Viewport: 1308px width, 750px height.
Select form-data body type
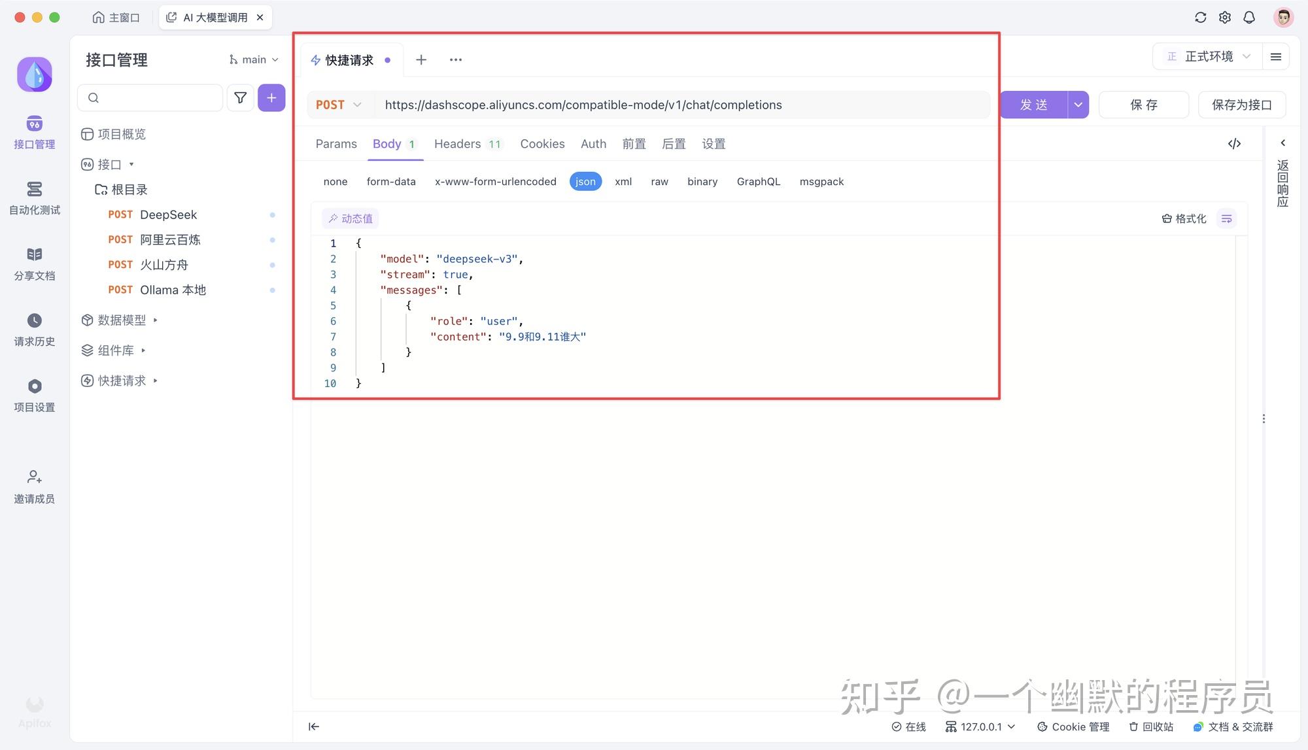(x=390, y=182)
